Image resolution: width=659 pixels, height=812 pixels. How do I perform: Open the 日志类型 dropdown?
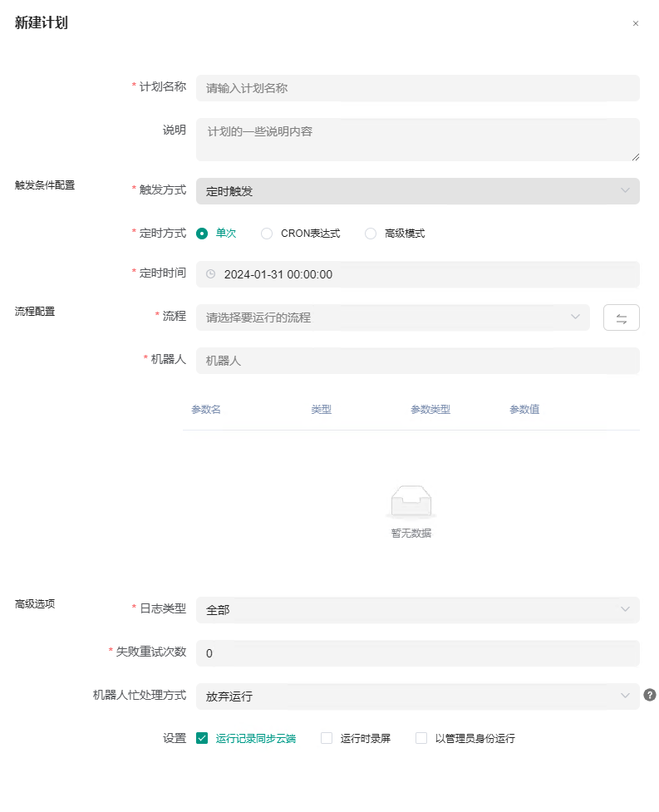418,610
